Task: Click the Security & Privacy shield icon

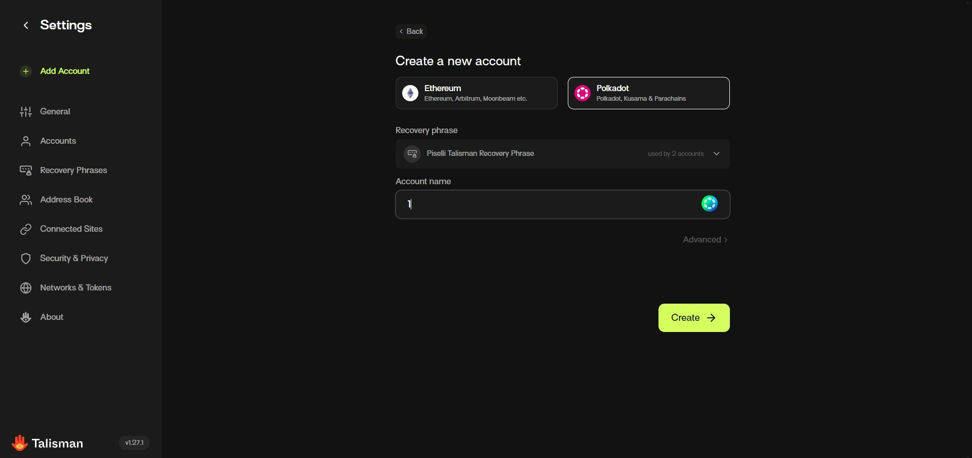Action: tap(26, 259)
